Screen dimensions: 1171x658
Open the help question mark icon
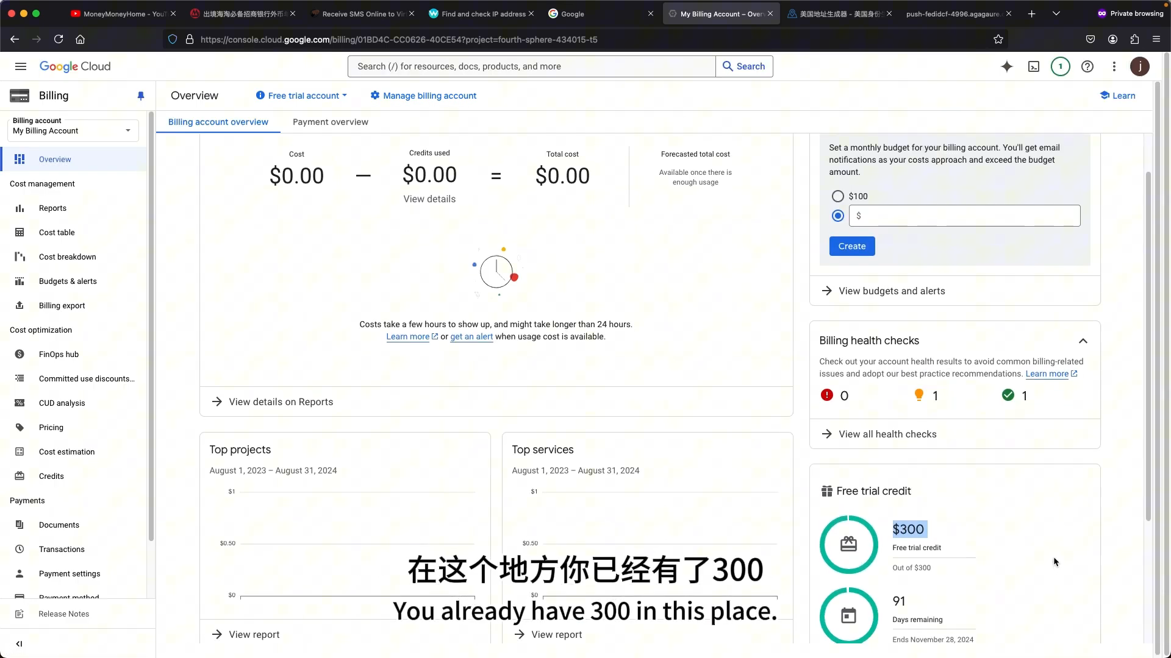pos(1087,66)
